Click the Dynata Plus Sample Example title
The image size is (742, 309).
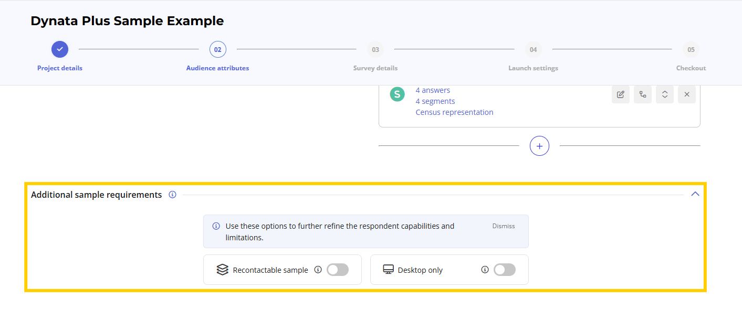127,21
